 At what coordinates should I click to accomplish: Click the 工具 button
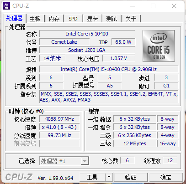[x=92, y=177]
